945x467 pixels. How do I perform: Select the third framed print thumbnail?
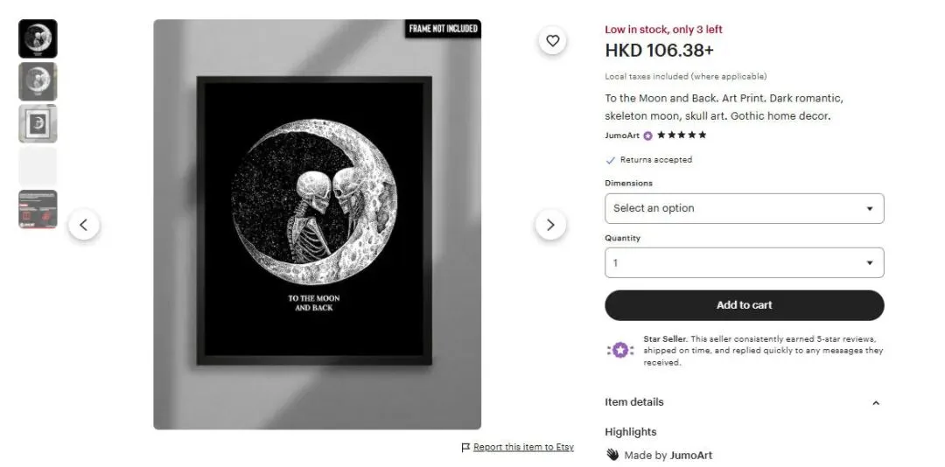click(38, 123)
